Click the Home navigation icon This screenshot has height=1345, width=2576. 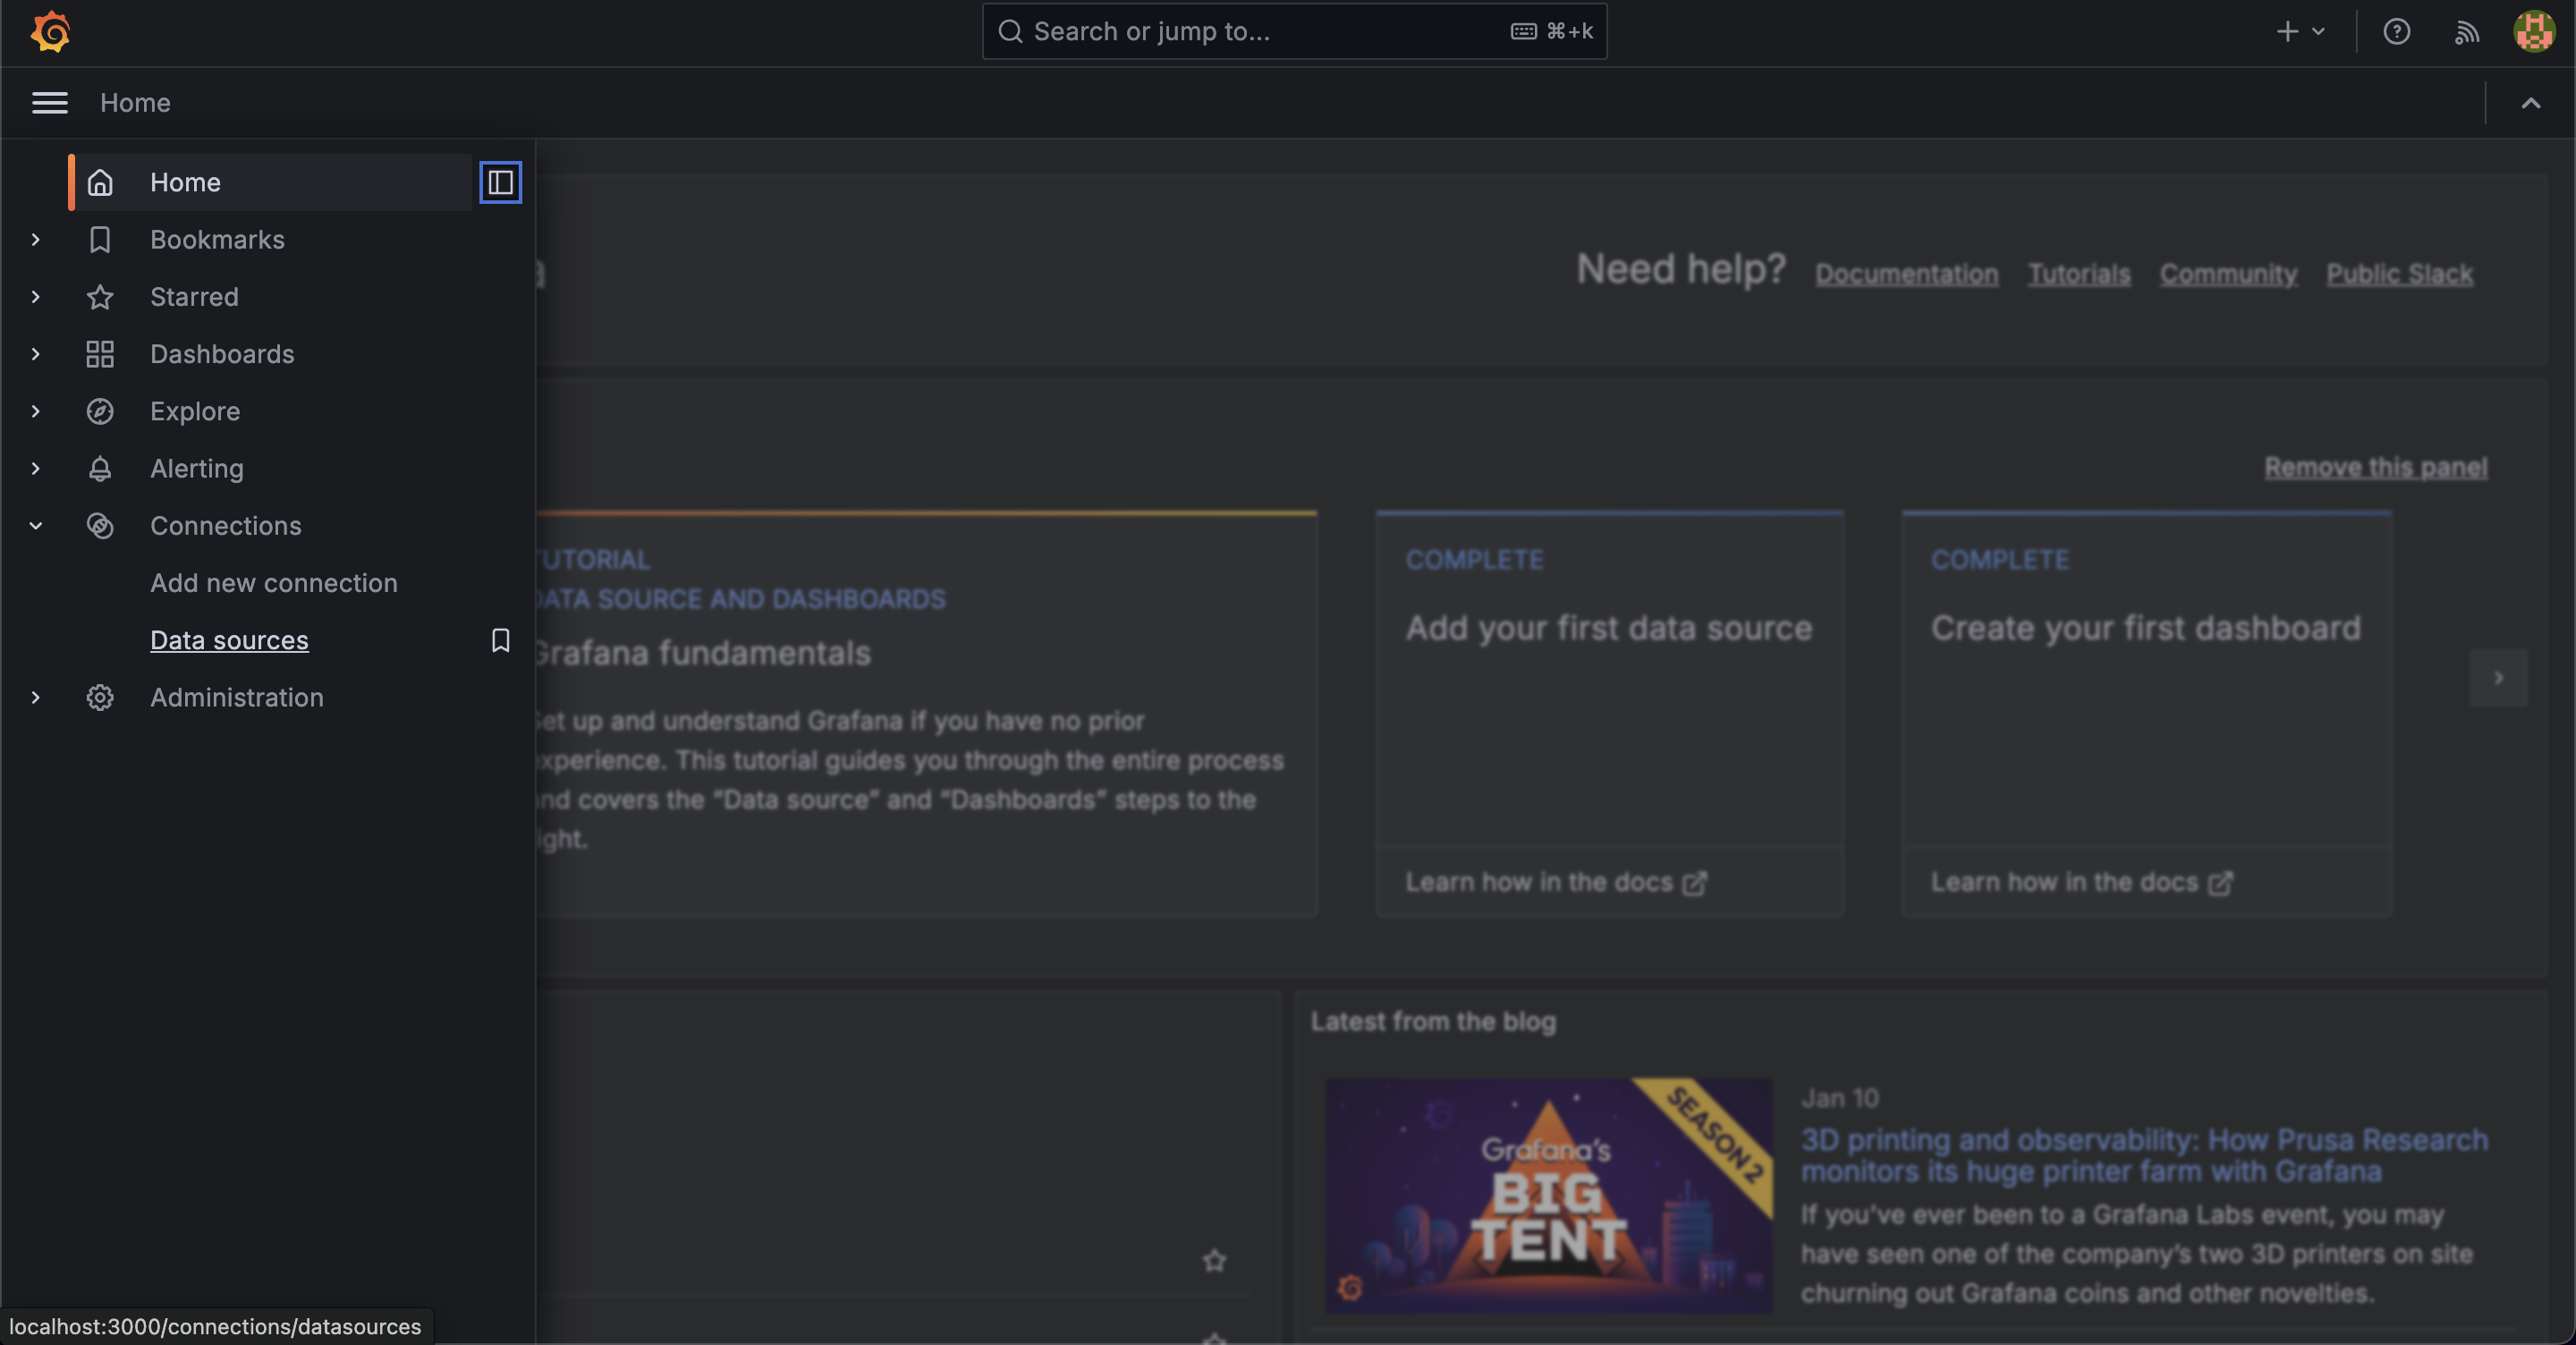[98, 181]
